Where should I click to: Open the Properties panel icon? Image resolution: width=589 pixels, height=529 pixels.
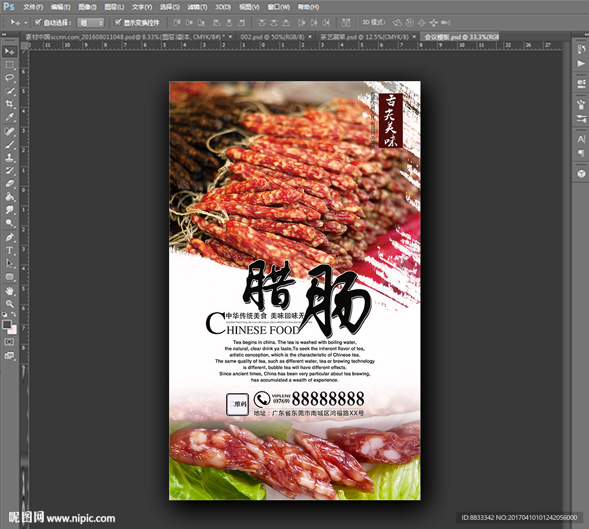point(581,83)
